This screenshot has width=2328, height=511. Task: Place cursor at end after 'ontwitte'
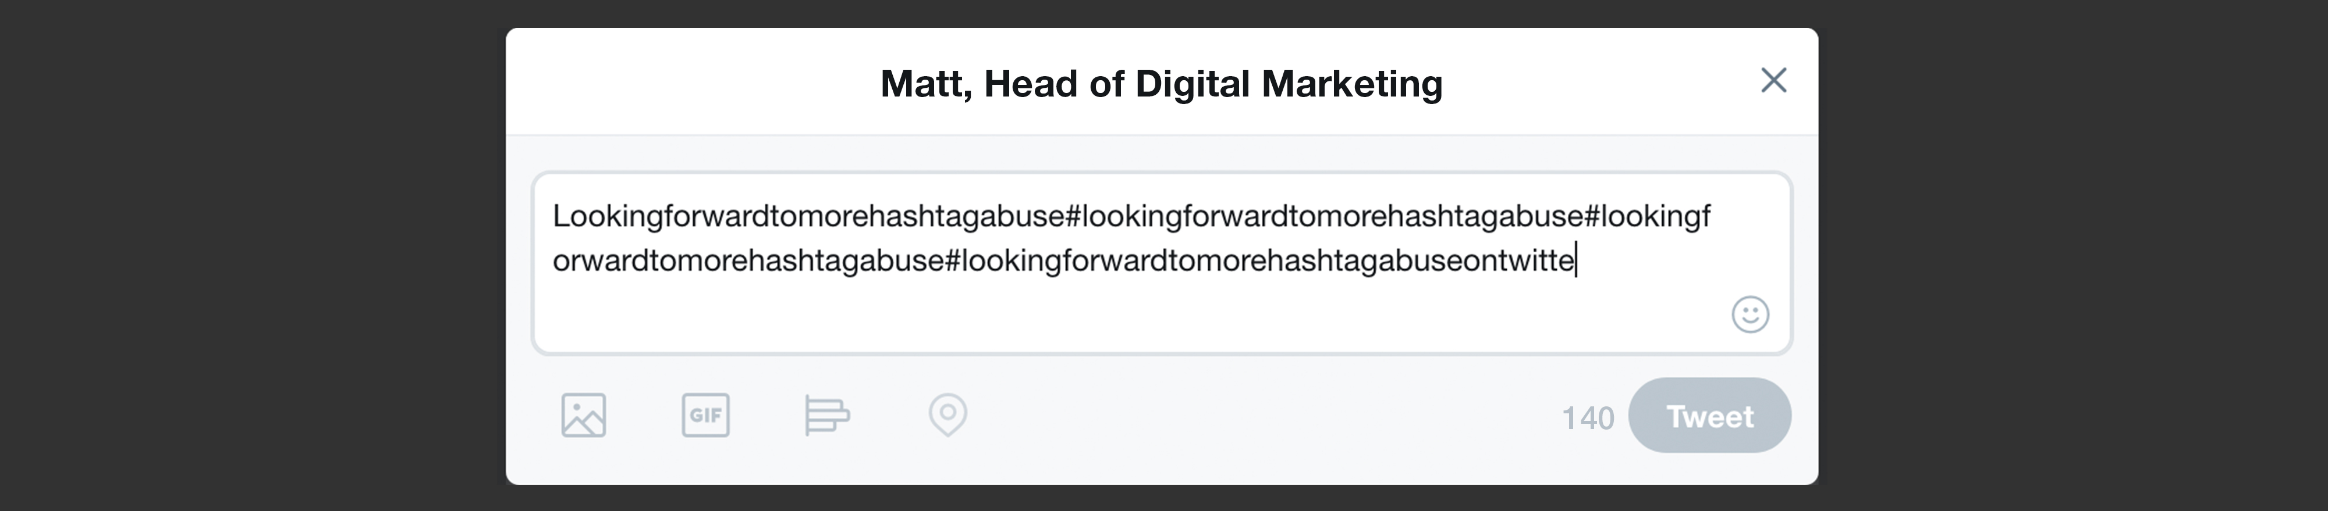click(x=1576, y=261)
